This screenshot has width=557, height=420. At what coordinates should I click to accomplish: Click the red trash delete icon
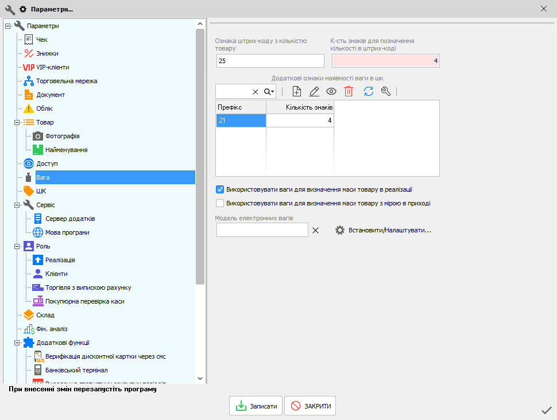pos(349,91)
